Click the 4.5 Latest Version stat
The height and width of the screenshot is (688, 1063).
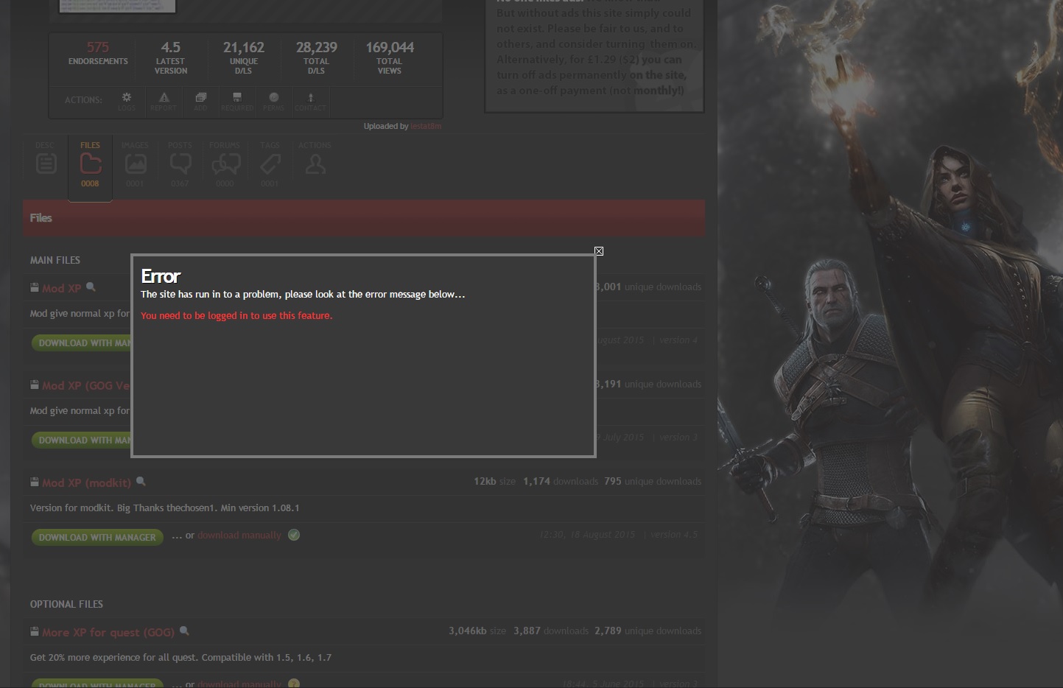170,57
